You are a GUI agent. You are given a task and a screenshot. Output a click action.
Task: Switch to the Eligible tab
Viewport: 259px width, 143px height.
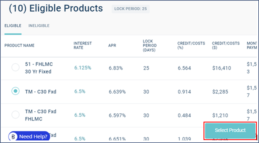pos(13,26)
